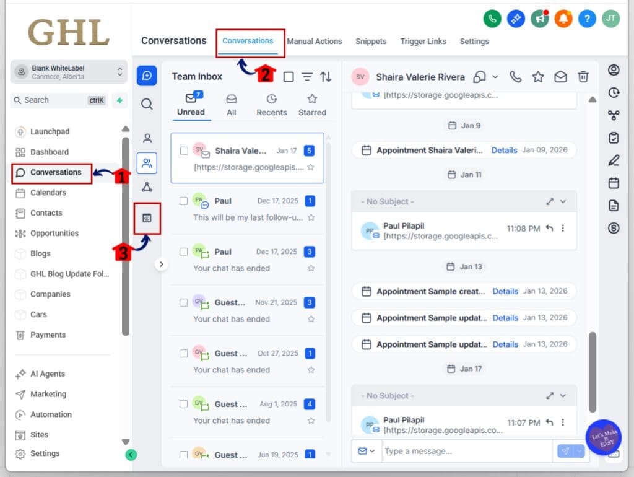The width and height of the screenshot is (634, 477).
Task: Check the Shaira Valerie conversation checkbox
Action: pyautogui.click(x=183, y=151)
